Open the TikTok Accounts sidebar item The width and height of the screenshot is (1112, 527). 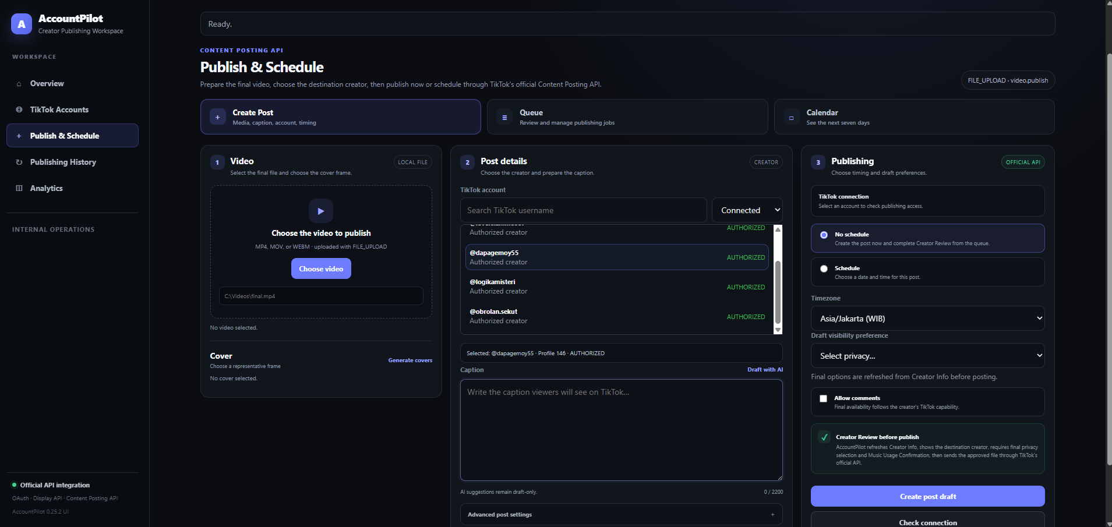coord(72,109)
